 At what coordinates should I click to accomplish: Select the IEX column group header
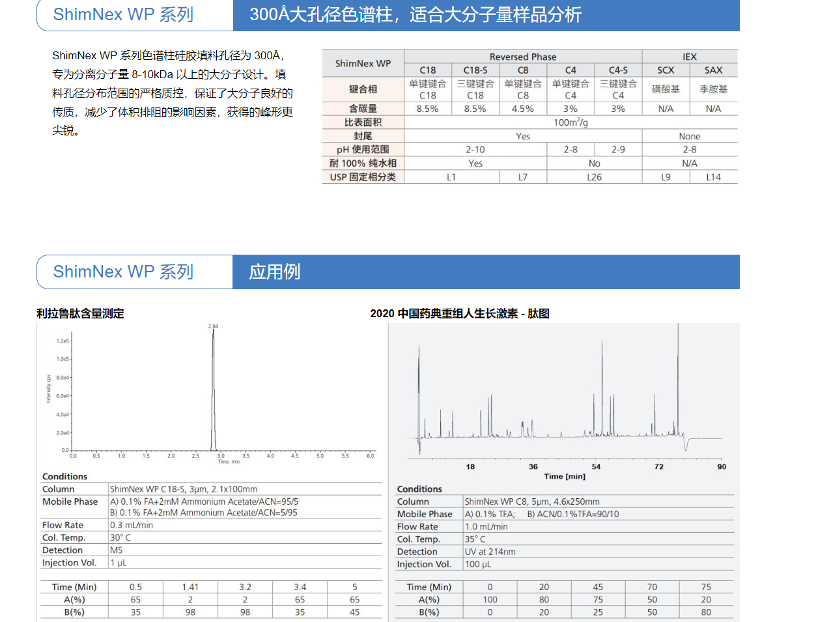[x=689, y=57]
